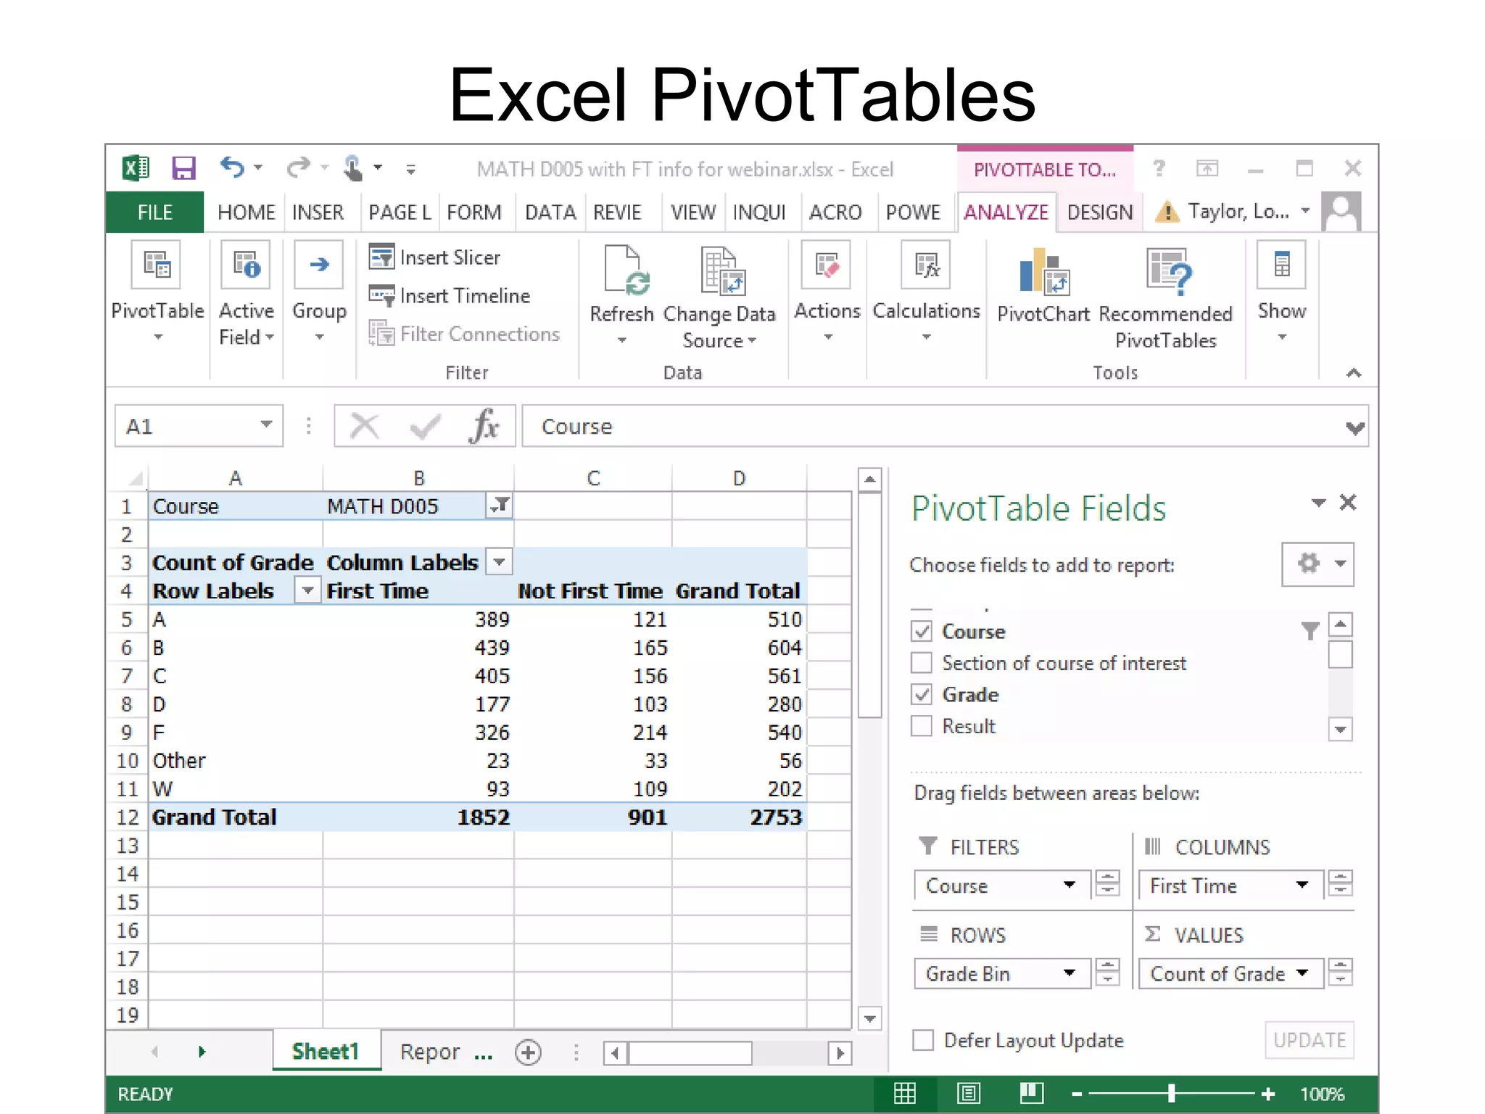The image size is (1485, 1114).
Task: Click Filter Connections
Action: pyautogui.click(x=464, y=334)
